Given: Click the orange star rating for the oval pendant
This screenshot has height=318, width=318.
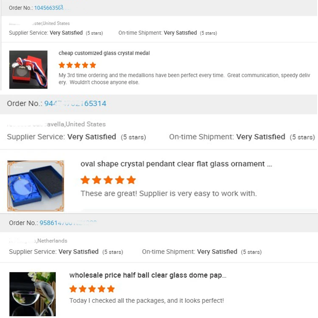Looking at the screenshot, I should tap(108, 180).
